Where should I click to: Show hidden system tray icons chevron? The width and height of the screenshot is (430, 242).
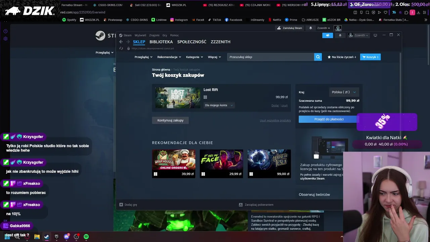pyautogui.click(x=342, y=237)
